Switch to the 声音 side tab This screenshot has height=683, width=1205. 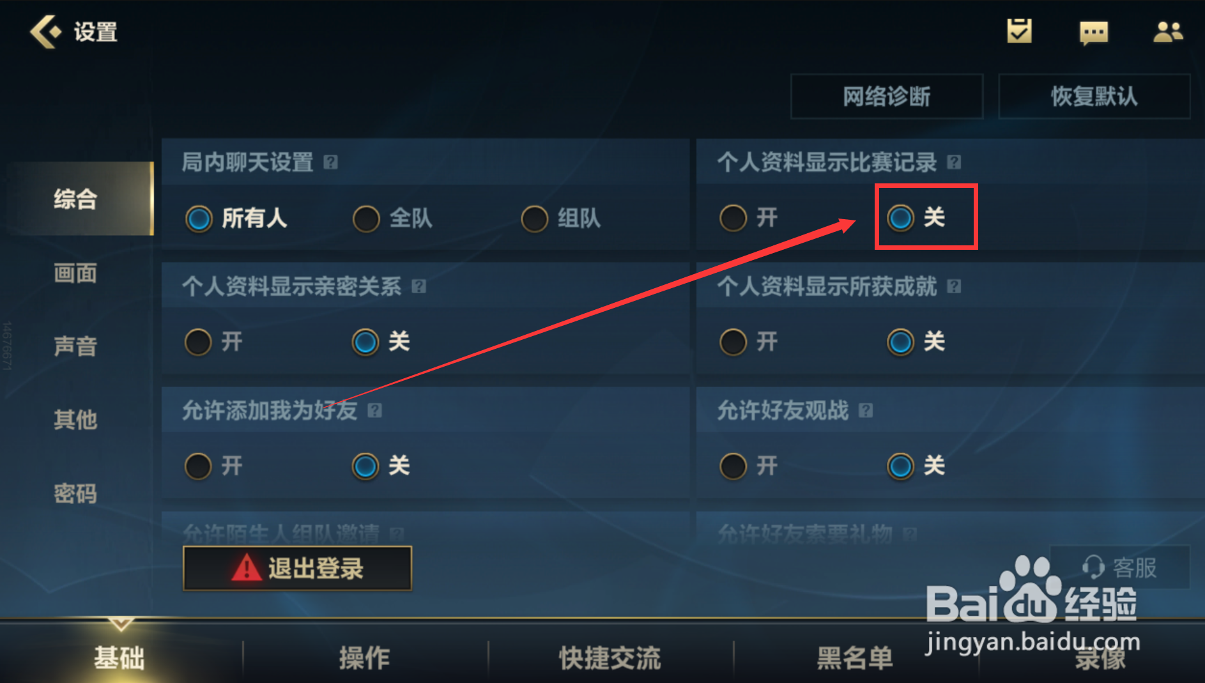(x=75, y=346)
